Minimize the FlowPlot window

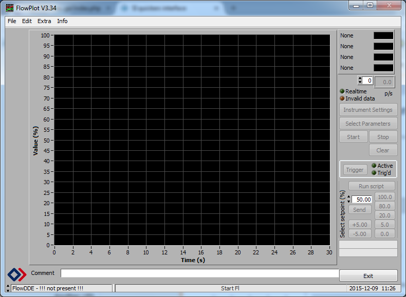(356, 6)
